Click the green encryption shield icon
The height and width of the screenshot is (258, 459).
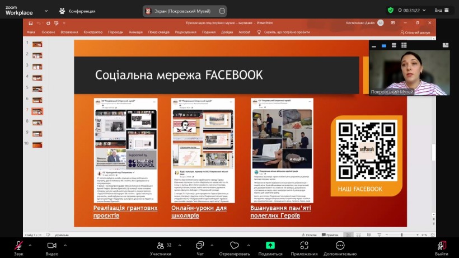click(x=390, y=10)
